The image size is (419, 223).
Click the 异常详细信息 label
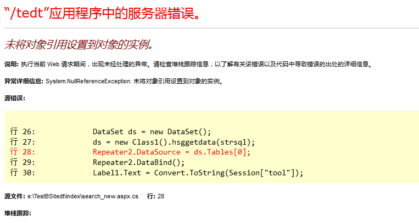(x=24, y=81)
